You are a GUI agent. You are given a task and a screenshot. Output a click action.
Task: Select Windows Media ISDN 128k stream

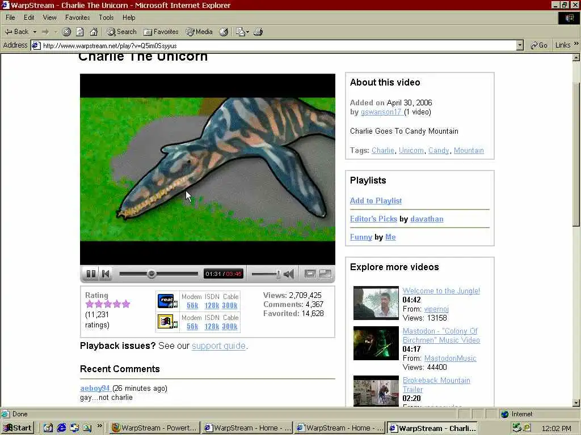[x=212, y=327]
